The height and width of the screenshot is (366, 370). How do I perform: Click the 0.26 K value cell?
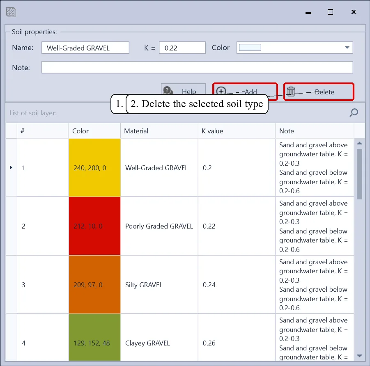pos(237,337)
